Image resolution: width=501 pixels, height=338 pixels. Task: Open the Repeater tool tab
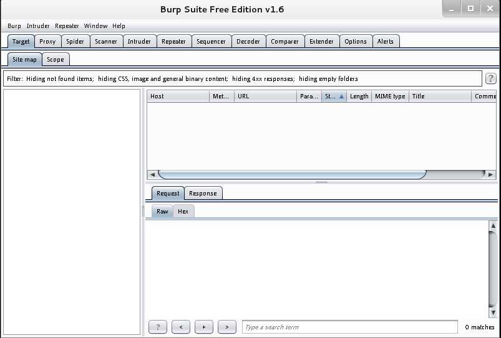pyautogui.click(x=173, y=42)
